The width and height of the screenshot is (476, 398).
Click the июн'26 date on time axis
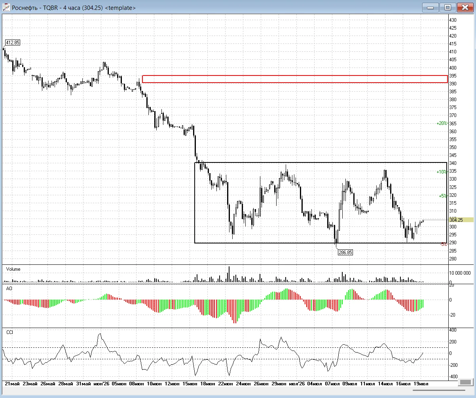point(101,383)
